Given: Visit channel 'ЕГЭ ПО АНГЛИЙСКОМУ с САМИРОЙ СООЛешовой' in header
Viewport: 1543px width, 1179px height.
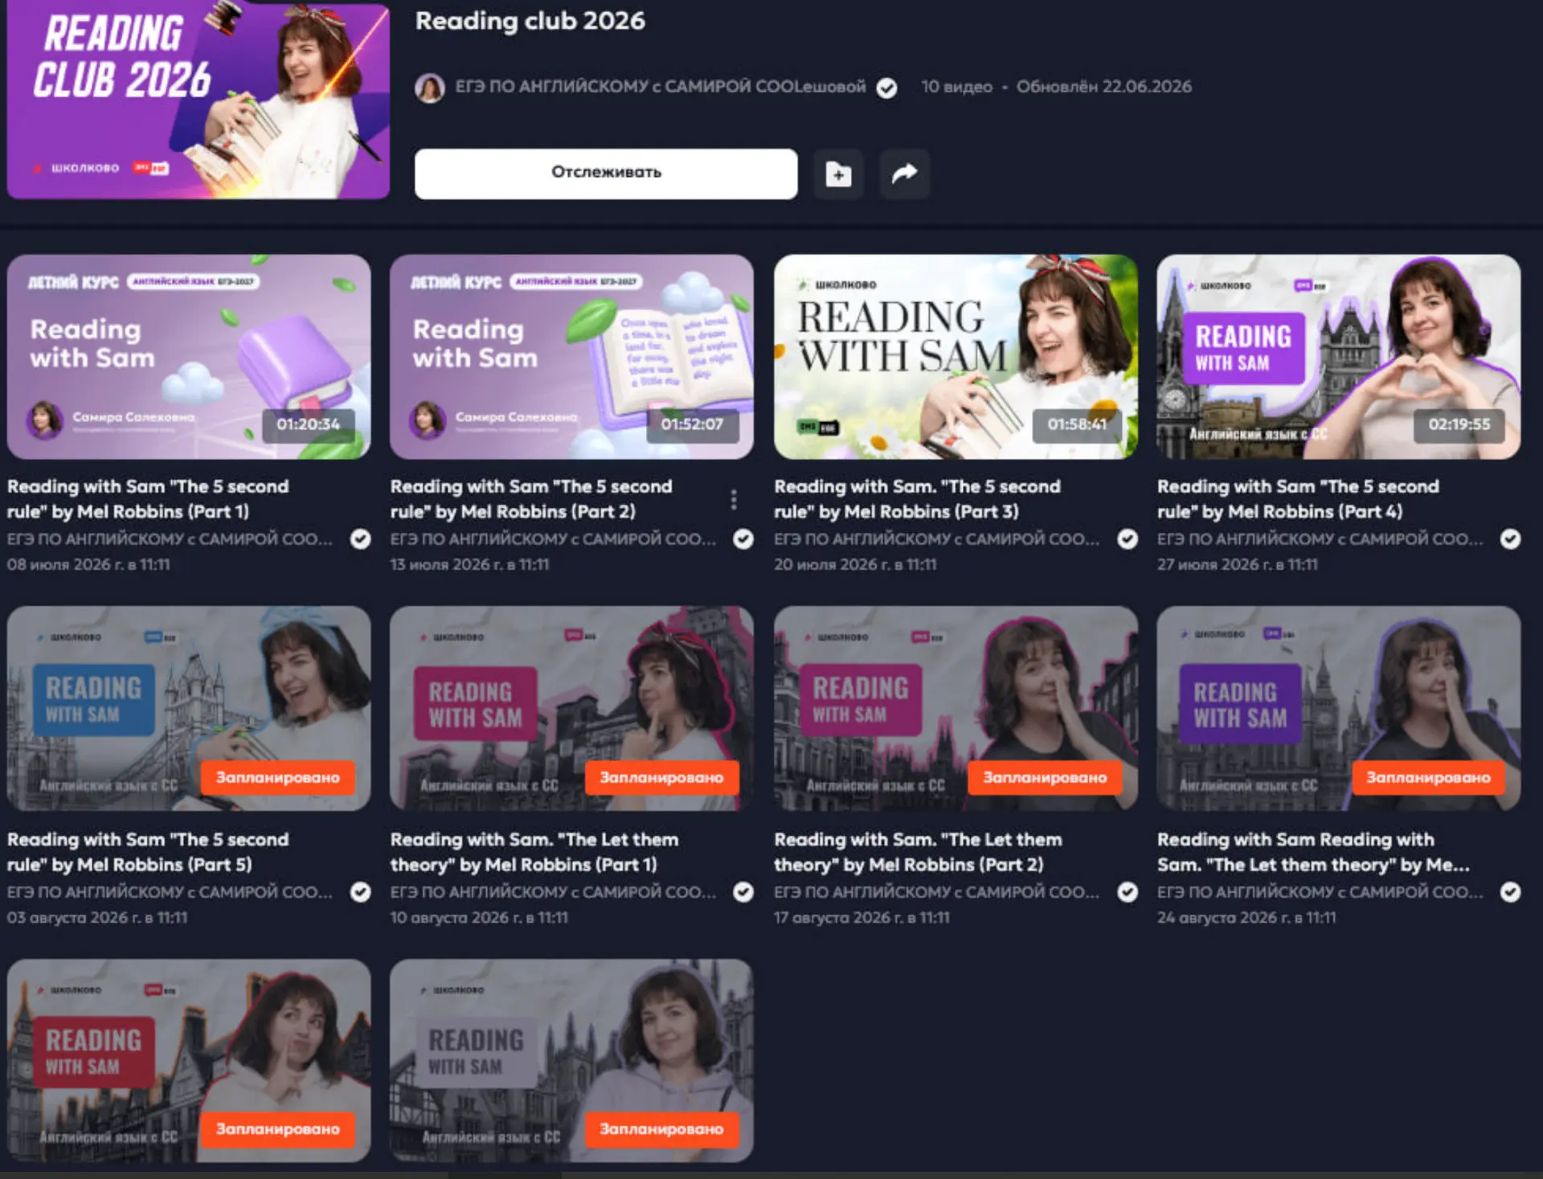Looking at the screenshot, I should click(661, 87).
